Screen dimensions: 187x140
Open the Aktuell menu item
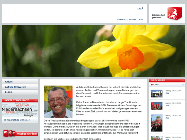[x=20, y=82]
